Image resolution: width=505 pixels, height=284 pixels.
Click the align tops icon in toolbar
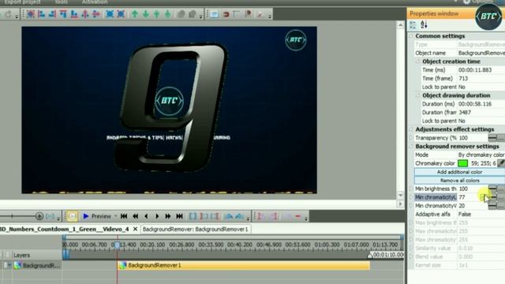(63, 14)
